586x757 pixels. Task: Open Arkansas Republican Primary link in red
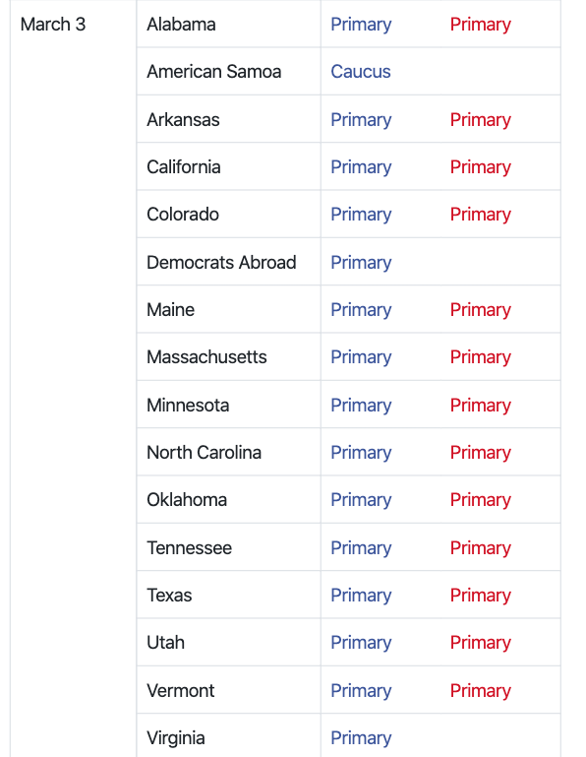(x=481, y=120)
